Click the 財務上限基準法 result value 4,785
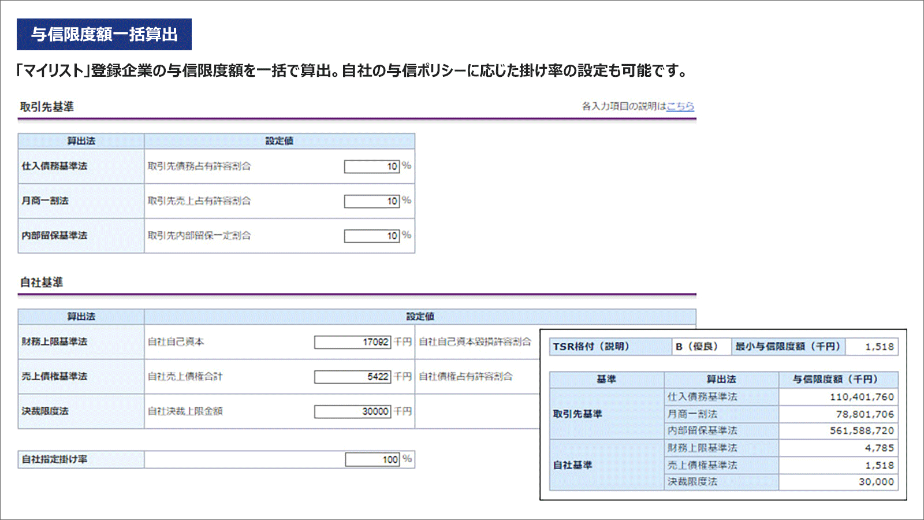Viewport: 924px width, 520px height. pos(879,448)
